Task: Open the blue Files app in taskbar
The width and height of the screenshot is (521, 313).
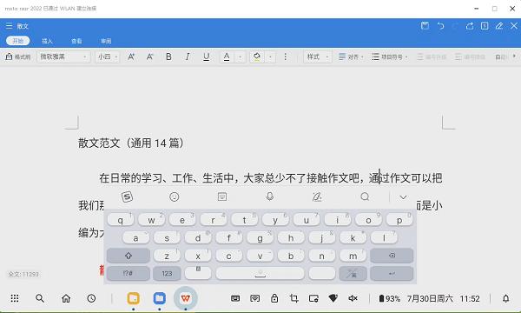Action: [160, 298]
